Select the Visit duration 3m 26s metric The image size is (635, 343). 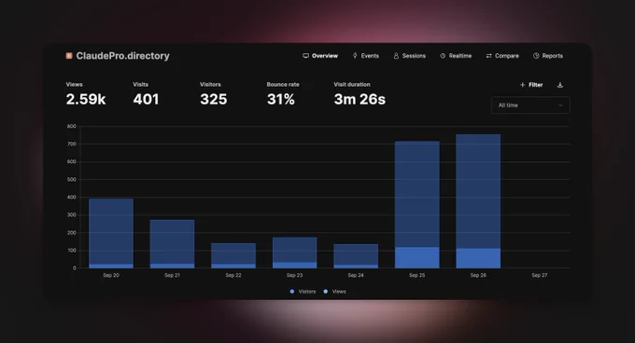coord(360,94)
